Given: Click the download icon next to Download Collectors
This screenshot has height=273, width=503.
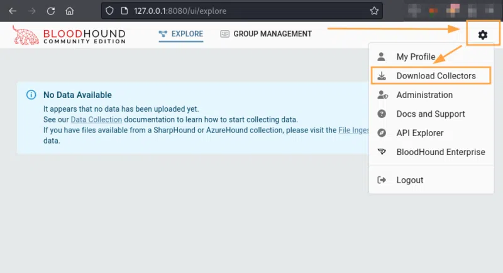Looking at the screenshot, I should coord(382,76).
